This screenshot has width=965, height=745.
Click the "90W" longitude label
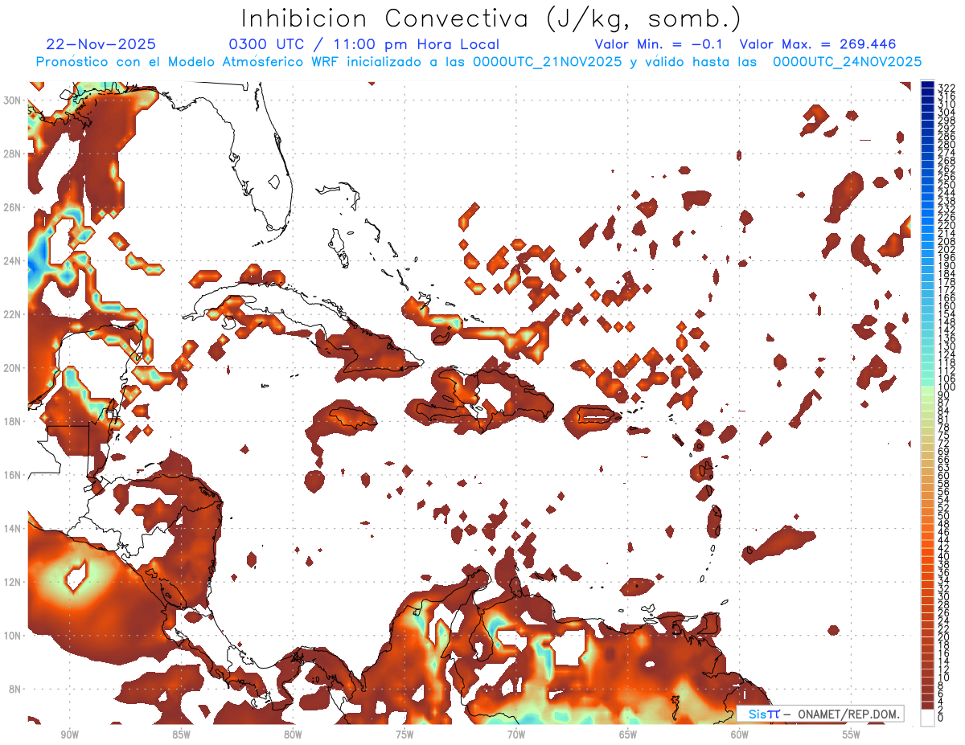pos(69,735)
